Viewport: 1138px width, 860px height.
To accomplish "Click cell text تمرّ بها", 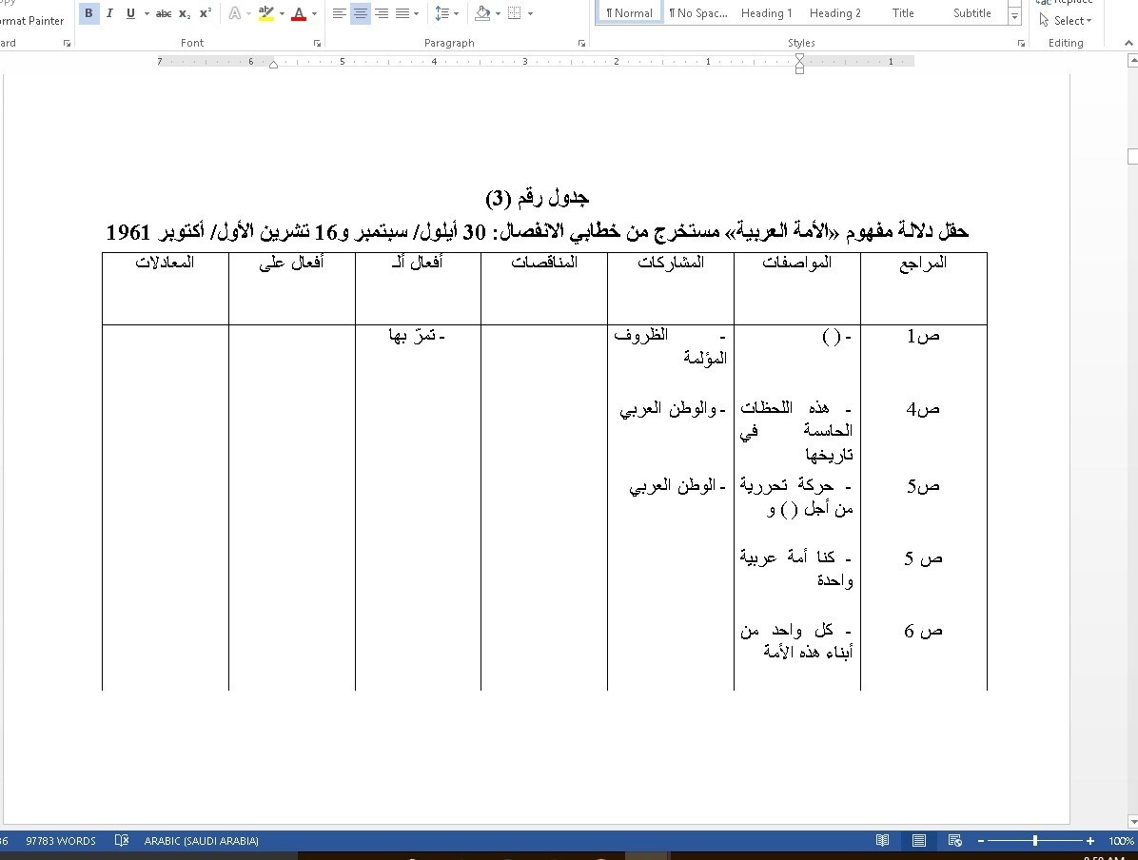I will (417, 335).
